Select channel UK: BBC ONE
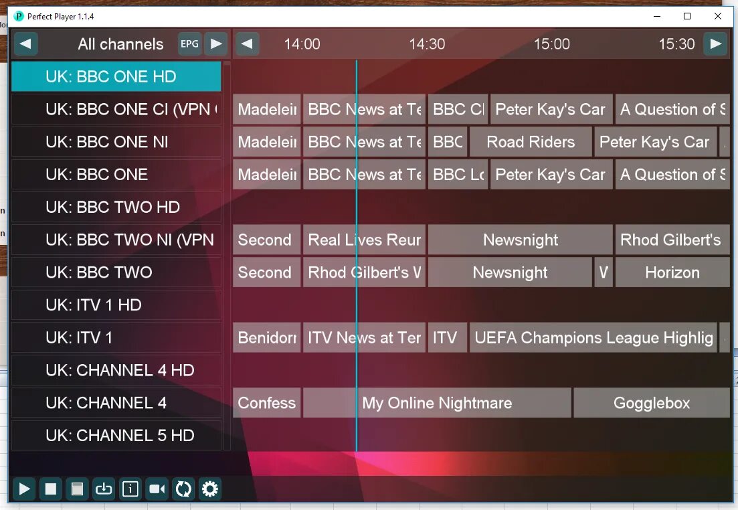The image size is (738, 510). [116, 174]
